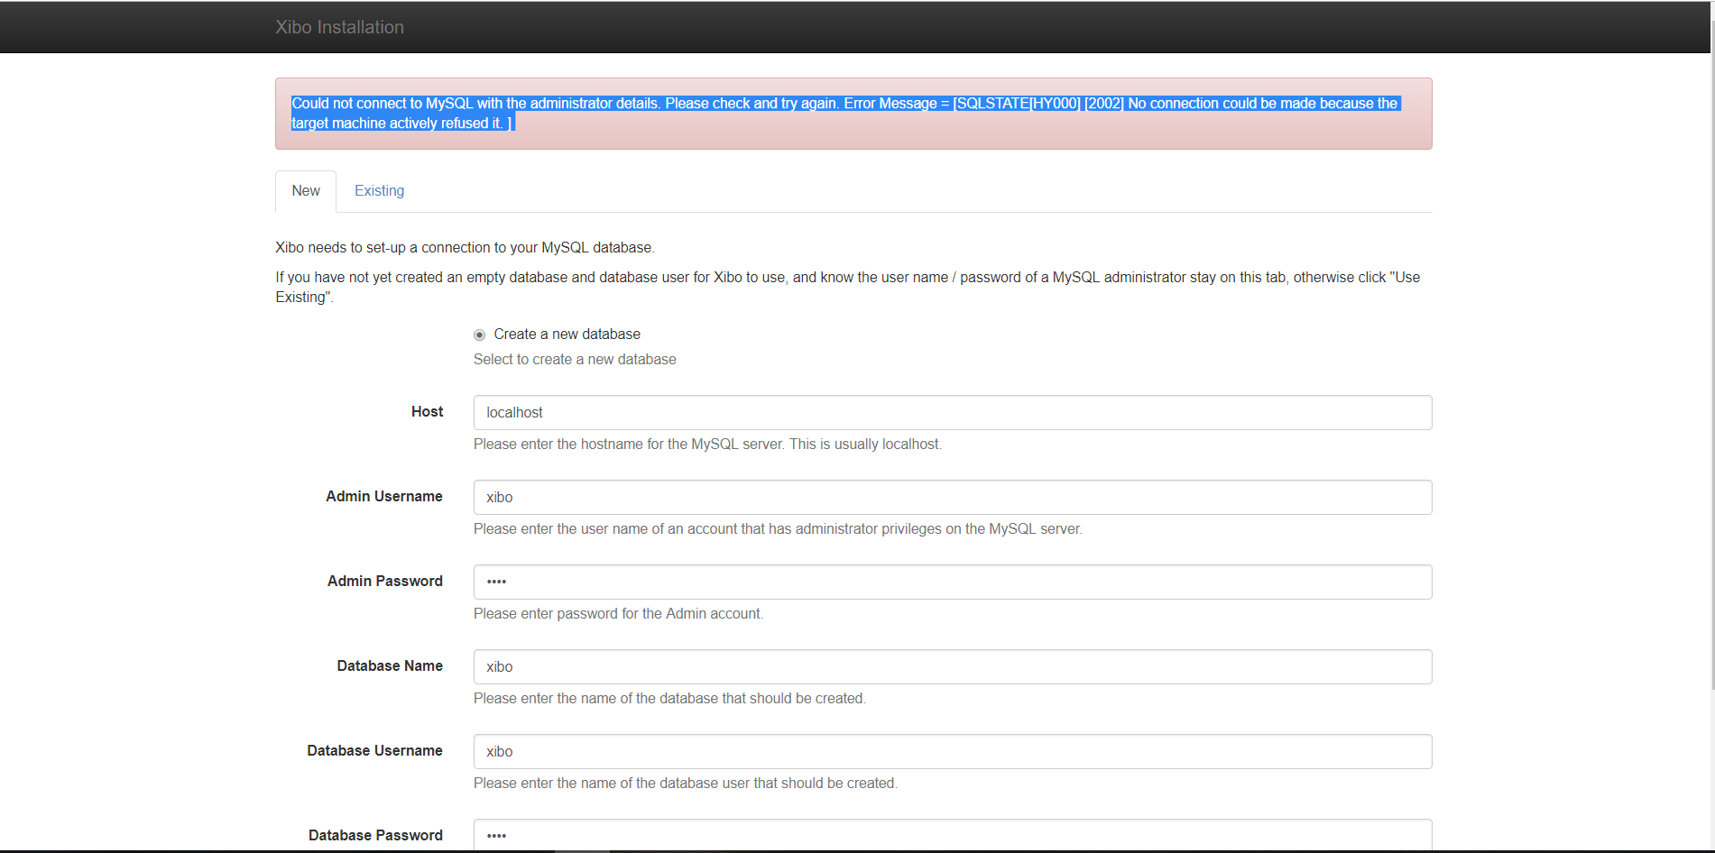Screen dimensions: 1715x853
Task: Open the New tab
Action: tap(306, 191)
